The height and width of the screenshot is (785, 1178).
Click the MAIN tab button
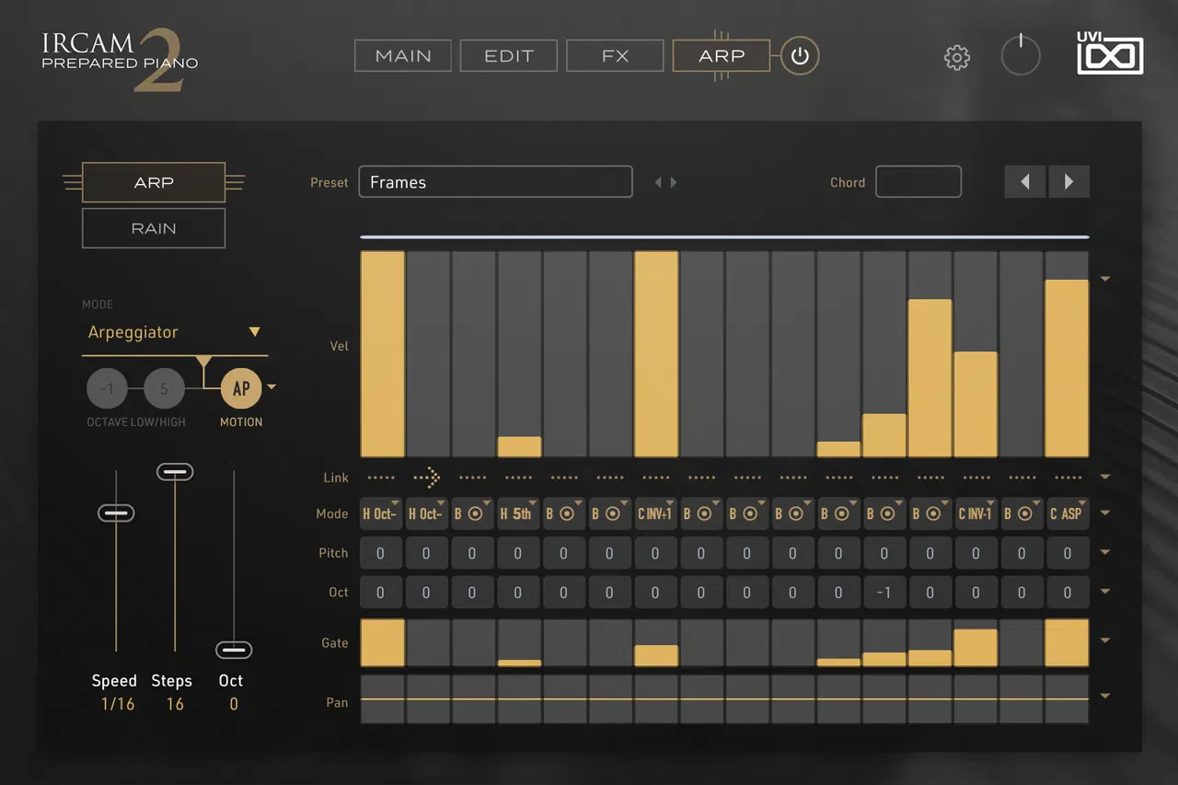(x=403, y=55)
